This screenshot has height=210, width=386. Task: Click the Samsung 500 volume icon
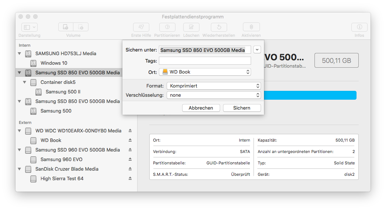click(33, 111)
